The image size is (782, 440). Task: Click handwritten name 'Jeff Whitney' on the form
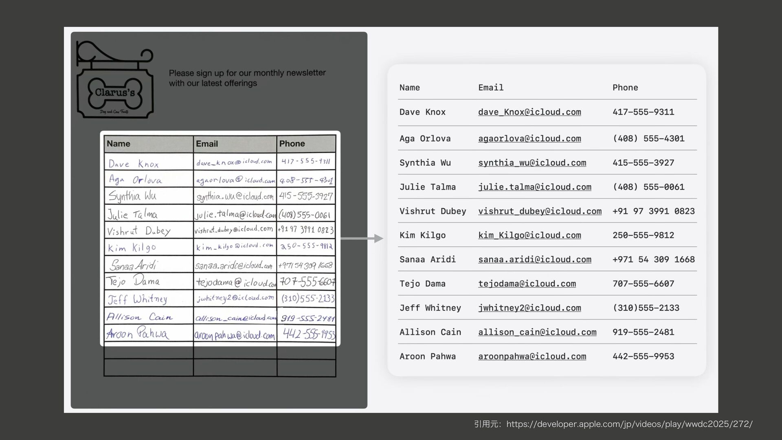tap(138, 299)
